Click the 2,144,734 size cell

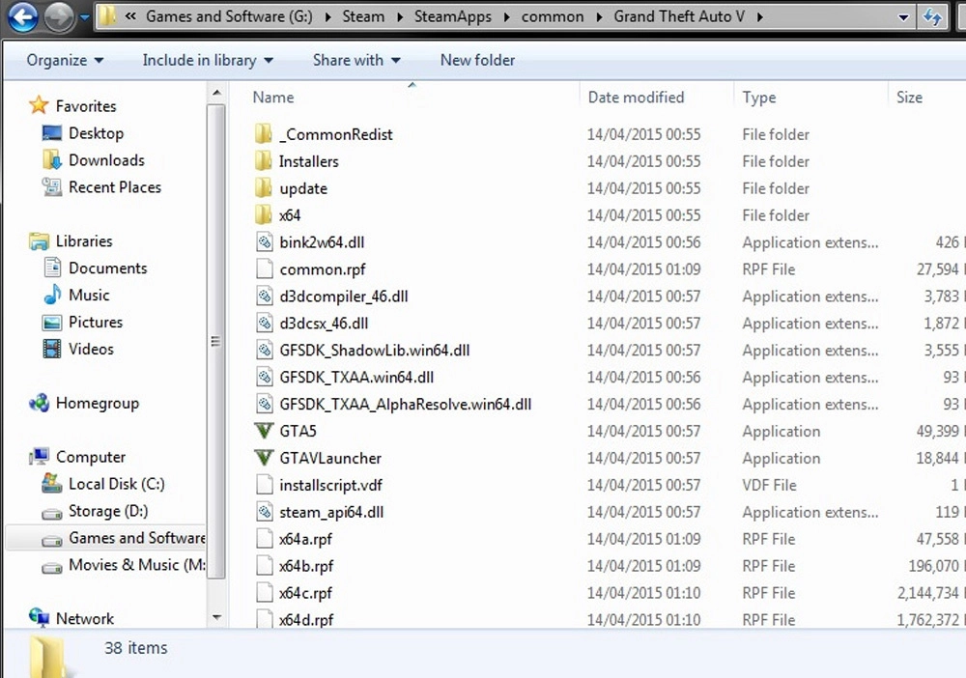(927, 593)
